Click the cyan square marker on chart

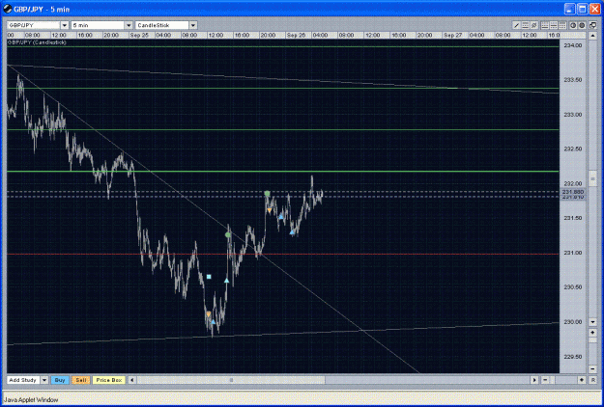[x=209, y=277]
